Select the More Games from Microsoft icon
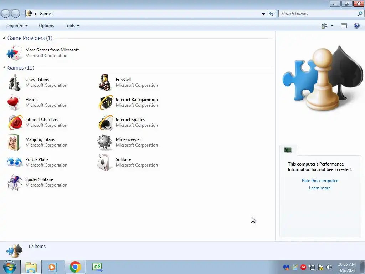The height and width of the screenshot is (274, 365). pos(14,53)
